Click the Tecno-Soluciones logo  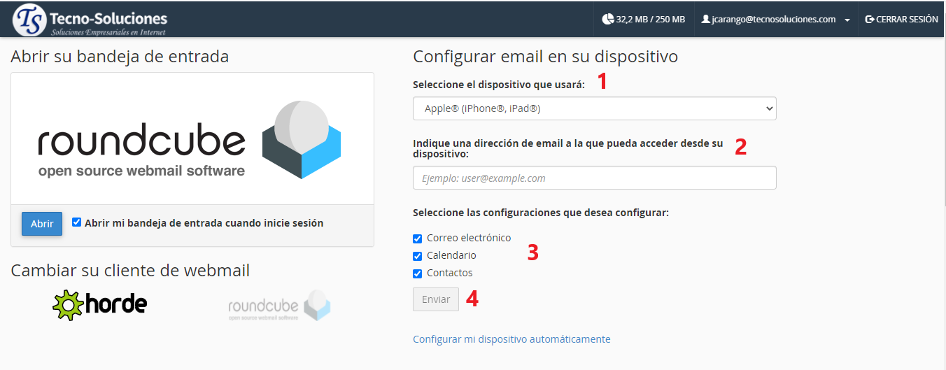tap(90, 20)
